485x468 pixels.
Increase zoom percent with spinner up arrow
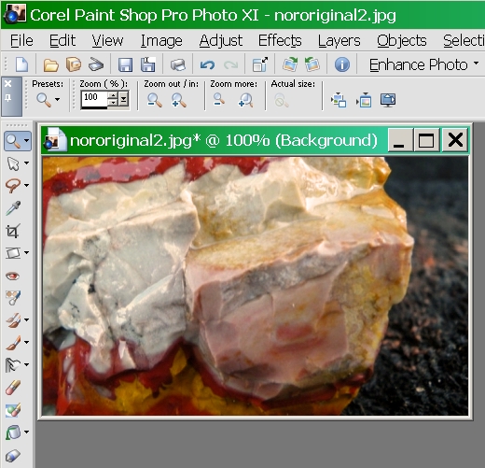[114, 95]
